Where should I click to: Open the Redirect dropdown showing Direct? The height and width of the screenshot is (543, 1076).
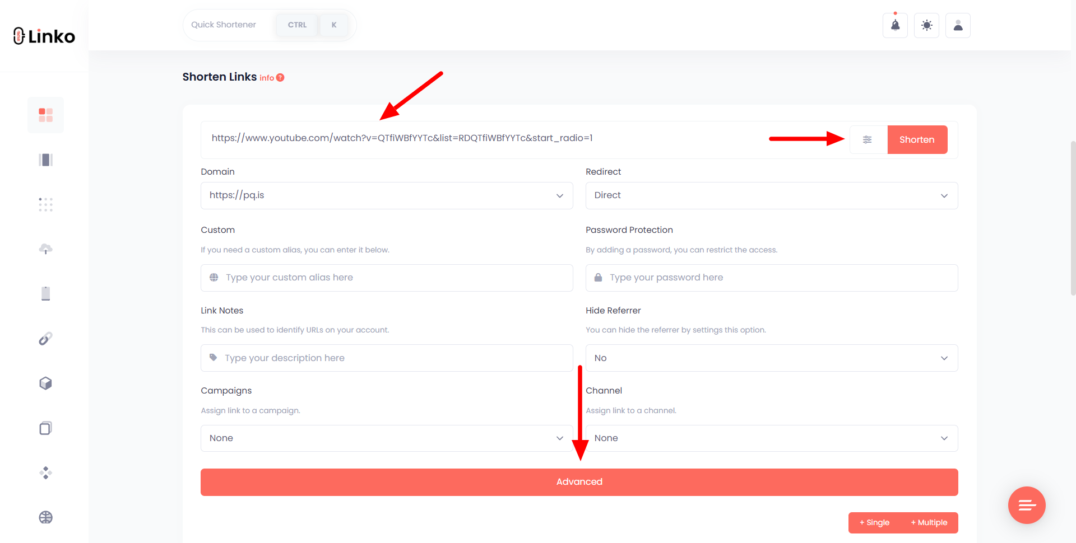coord(772,195)
